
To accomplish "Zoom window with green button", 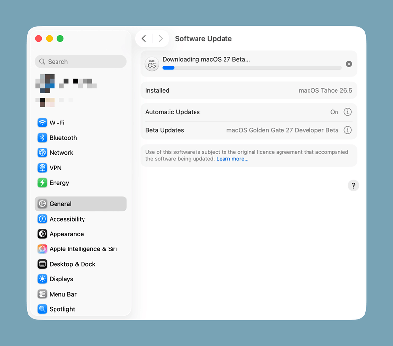I will [x=60, y=39].
